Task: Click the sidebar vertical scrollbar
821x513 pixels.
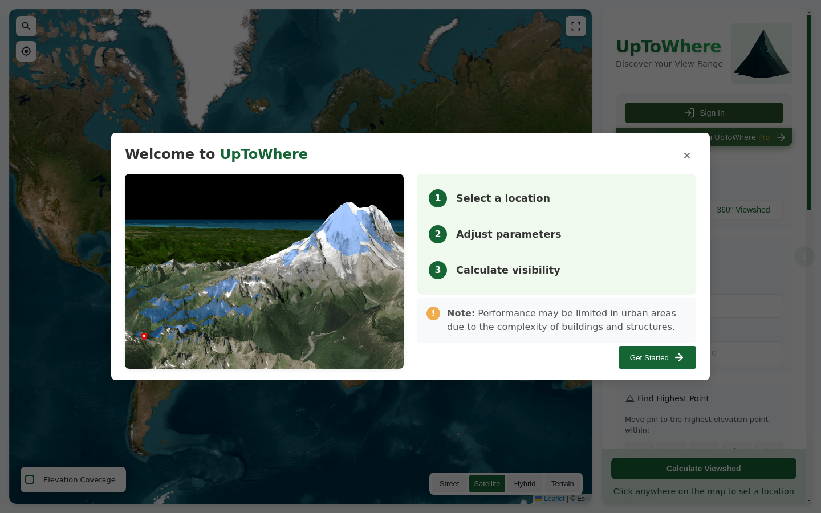Action: click(809, 112)
